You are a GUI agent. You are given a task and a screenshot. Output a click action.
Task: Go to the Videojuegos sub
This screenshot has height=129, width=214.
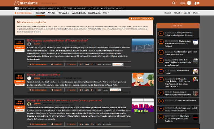(x=108, y=9)
